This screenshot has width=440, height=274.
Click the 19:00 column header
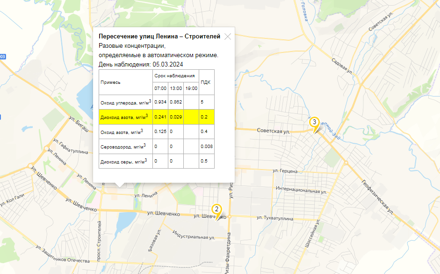(x=191, y=88)
